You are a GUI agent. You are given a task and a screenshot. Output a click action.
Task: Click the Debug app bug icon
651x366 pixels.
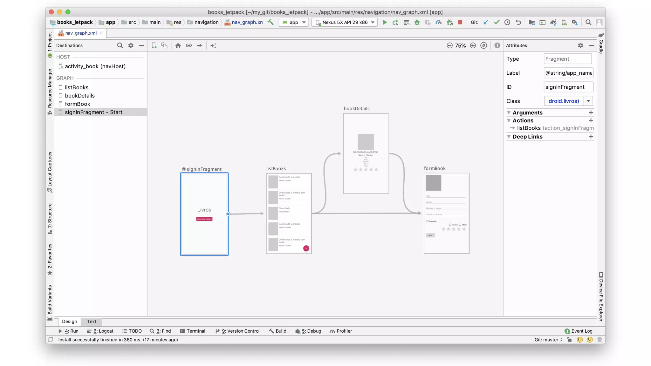(x=417, y=22)
